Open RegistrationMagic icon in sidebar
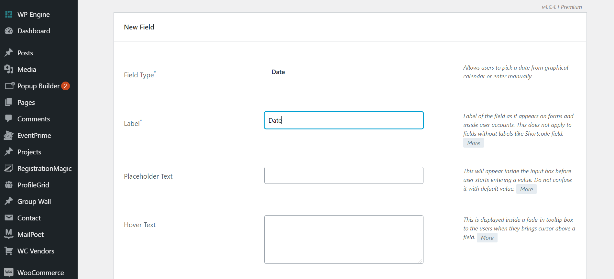614x279 pixels. coord(9,168)
